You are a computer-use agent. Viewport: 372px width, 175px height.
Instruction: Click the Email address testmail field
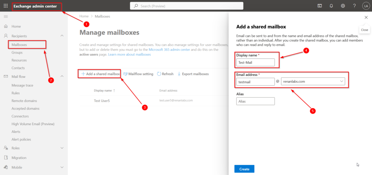255,82
